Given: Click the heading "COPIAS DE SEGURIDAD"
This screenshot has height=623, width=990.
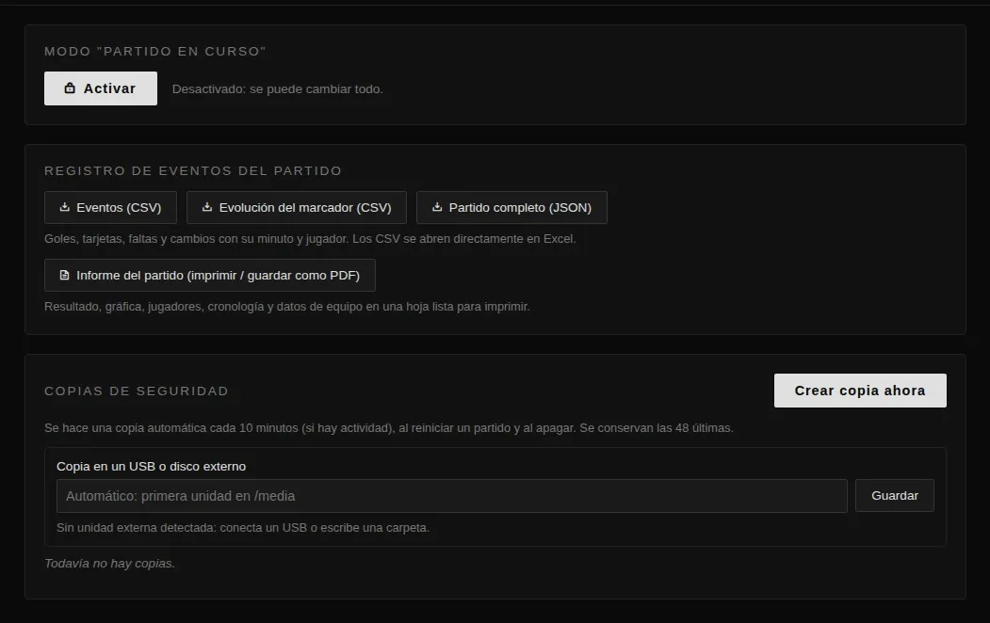Looking at the screenshot, I should pyautogui.click(x=137, y=391).
